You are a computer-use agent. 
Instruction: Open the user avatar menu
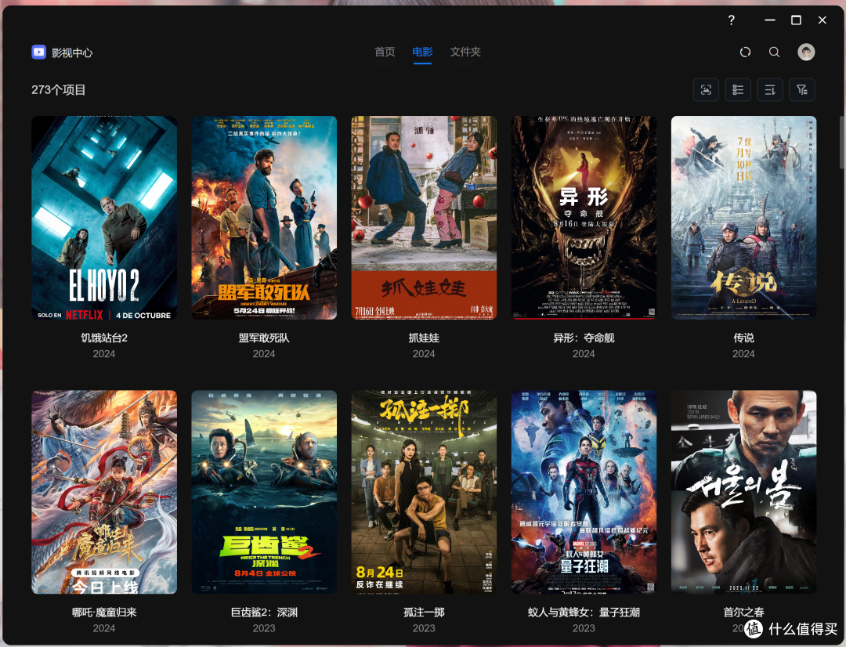(806, 52)
